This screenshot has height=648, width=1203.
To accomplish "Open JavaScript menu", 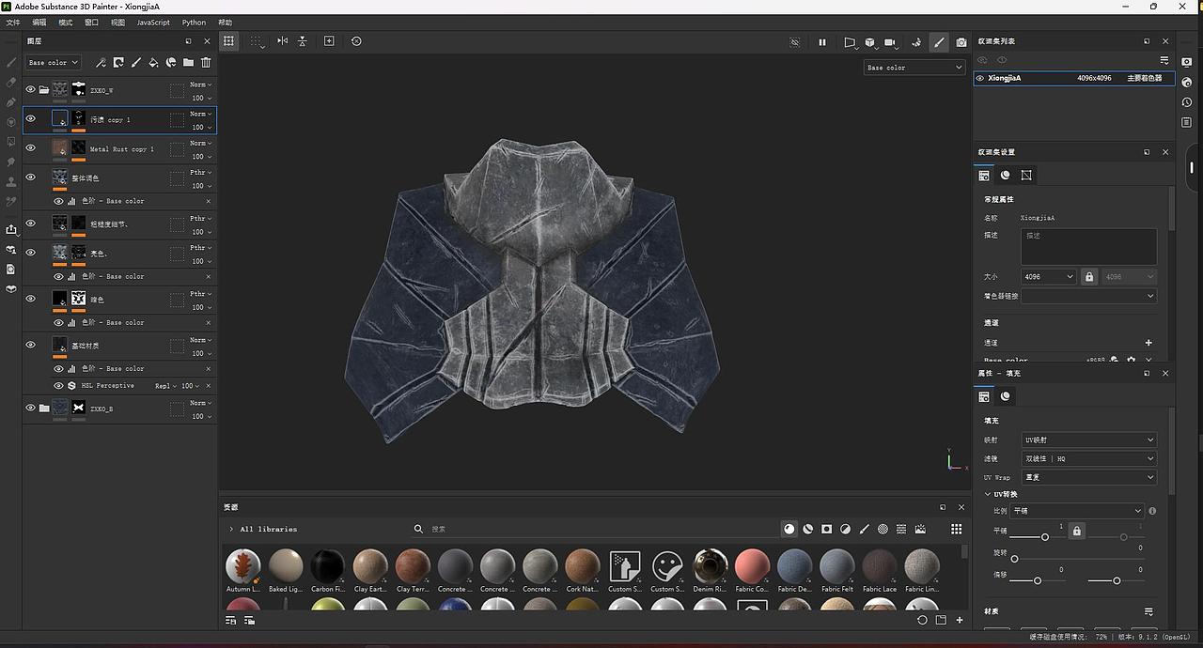I will (x=153, y=23).
